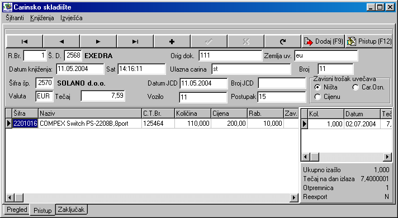Go to the first record navigator button
398x218 pixels.
click(25, 41)
